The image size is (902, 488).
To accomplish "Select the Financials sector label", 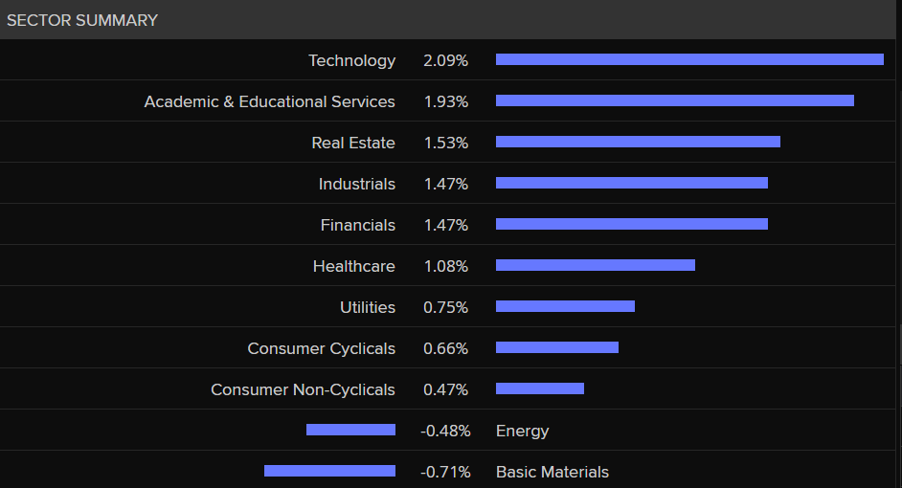I will coord(357,225).
